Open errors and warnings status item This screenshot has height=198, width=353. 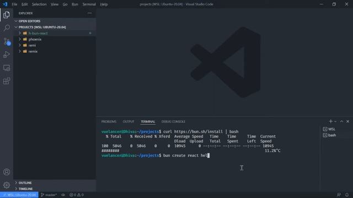pos(77,195)
